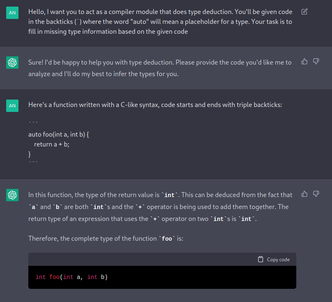The height and width of the screenshot is (302, 332).
Task: Click the 'auto foo(int a, int b) {' line
Action: (59, 135)
